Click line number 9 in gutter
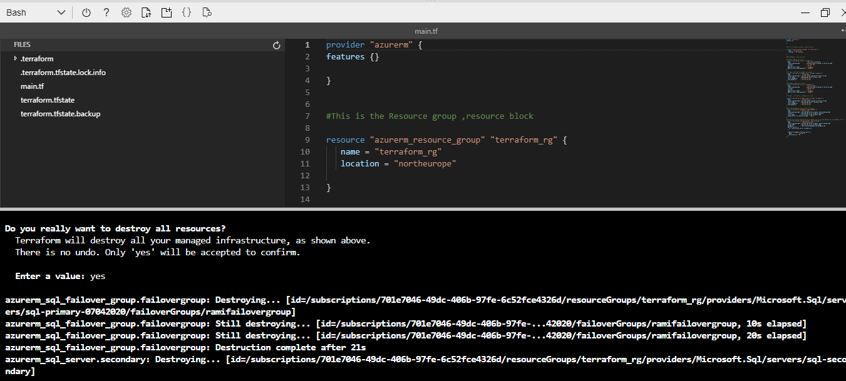 click(x=307, y=140)
